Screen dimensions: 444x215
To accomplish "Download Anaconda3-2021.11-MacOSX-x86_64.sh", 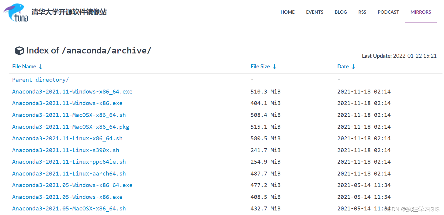I will pos(69,115).
